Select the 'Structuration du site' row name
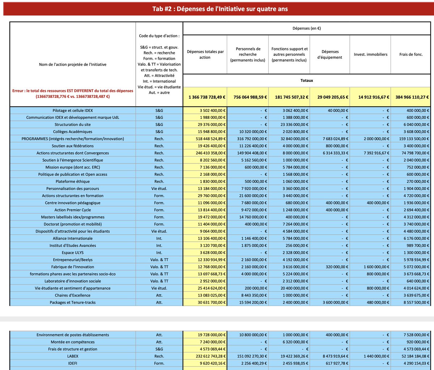434x370 pixels. [73, 125]
